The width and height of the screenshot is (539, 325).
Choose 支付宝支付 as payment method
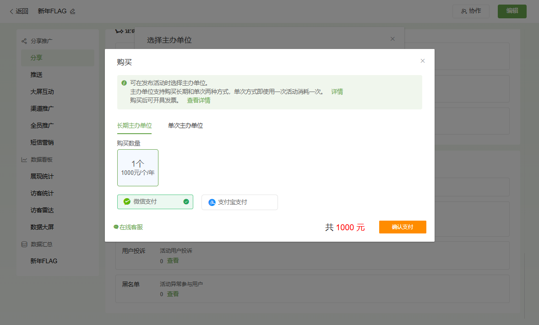click(x=240, y=202)
